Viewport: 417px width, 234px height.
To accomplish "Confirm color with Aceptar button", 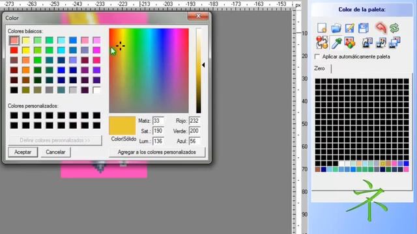I will pos(23,152).
